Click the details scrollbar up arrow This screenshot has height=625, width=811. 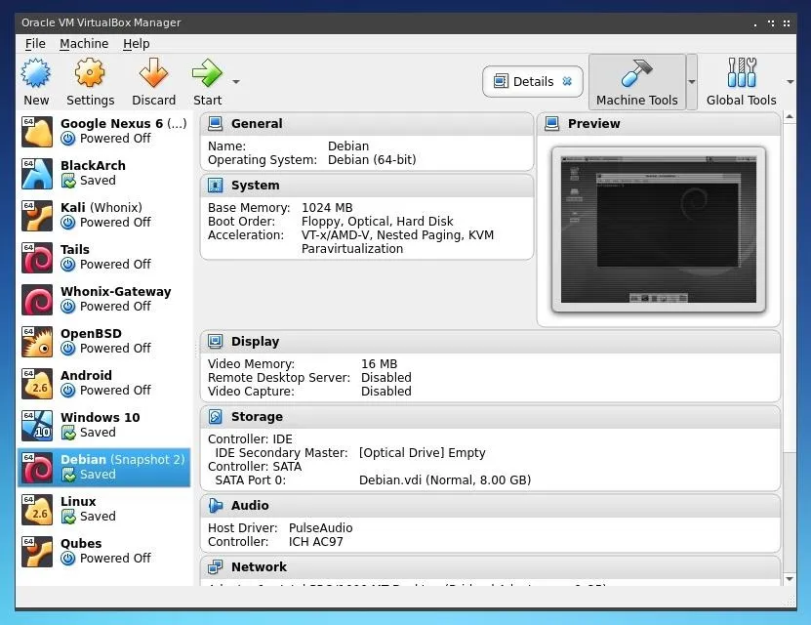tap(790, 117)
